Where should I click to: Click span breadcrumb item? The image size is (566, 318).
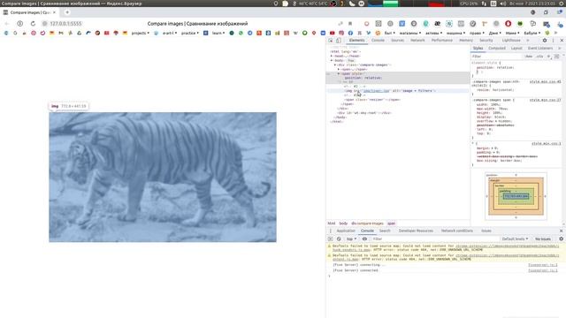391,223
